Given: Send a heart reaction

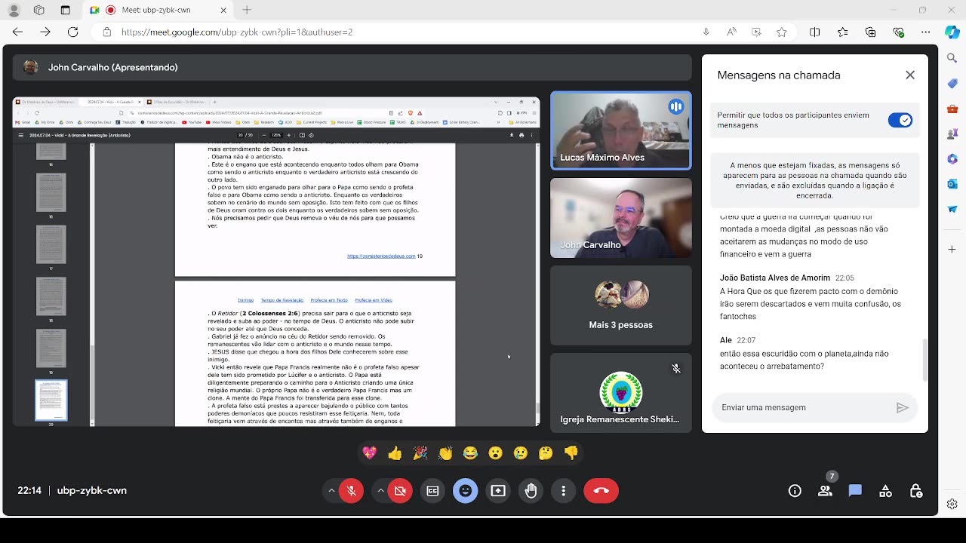Looking at the screenshot, I should (x=370, y=453).
